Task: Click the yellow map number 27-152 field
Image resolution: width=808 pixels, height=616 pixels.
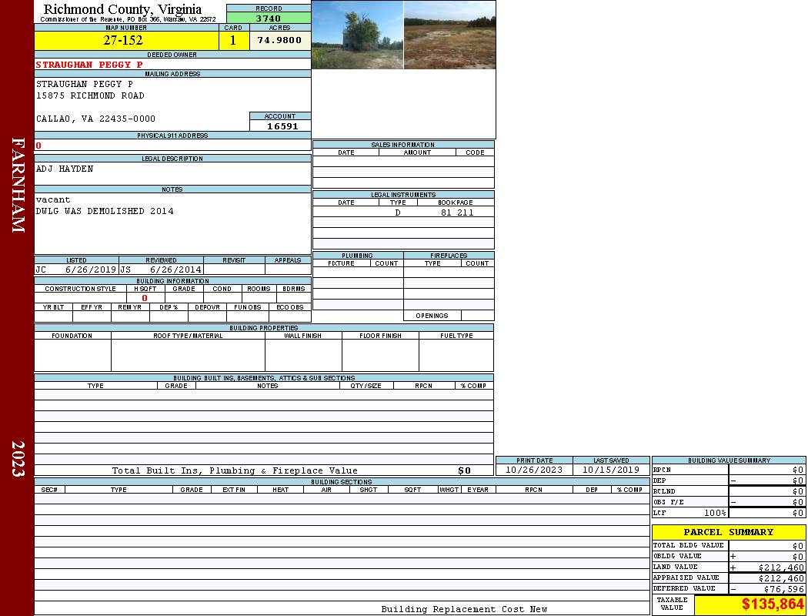Action: coord(123,41)
